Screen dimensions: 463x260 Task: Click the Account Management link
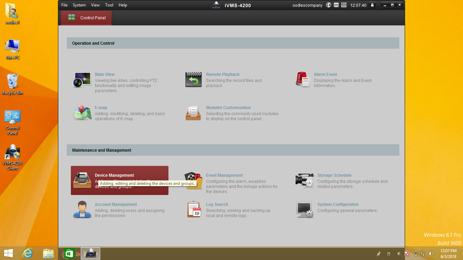pos(116,204)
